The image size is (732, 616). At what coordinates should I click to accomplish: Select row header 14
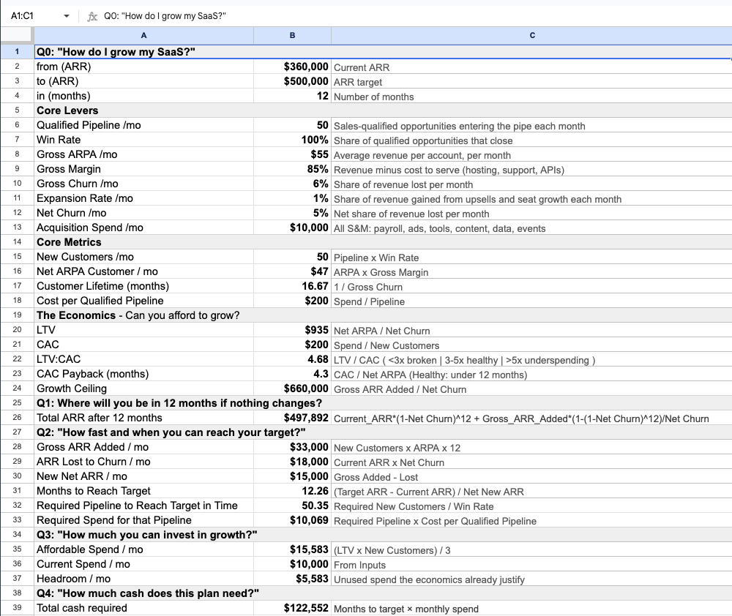pos(17,241)
